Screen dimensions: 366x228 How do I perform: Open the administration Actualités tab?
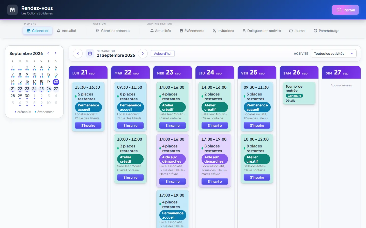pos(161,31)
